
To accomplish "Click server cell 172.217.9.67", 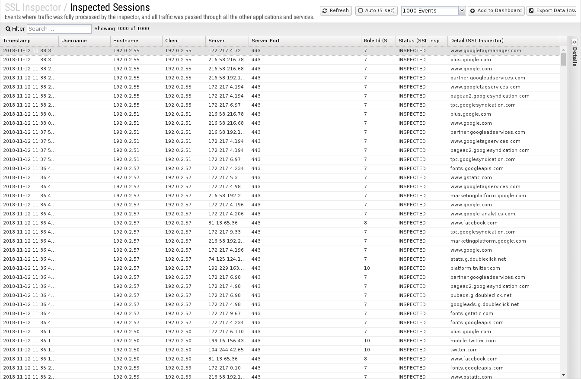I will 225,313.
